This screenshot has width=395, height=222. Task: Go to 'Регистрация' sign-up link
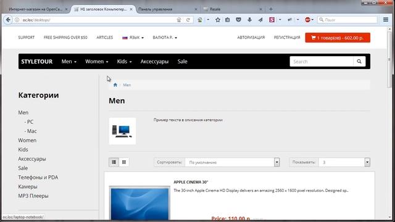[x=287, y=38]
